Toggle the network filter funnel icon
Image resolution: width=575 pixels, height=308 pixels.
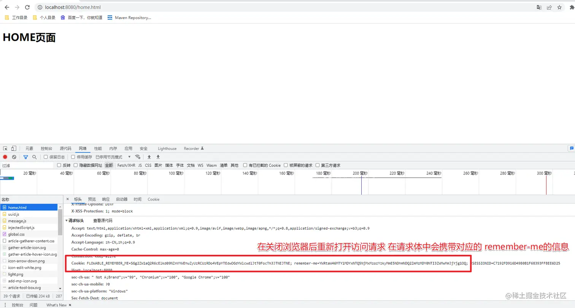pos(25,157)
